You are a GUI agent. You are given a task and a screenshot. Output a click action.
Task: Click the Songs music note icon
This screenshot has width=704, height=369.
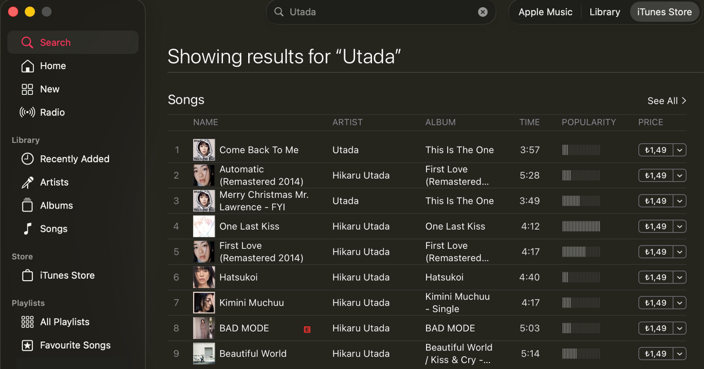[x=27, y=229]
